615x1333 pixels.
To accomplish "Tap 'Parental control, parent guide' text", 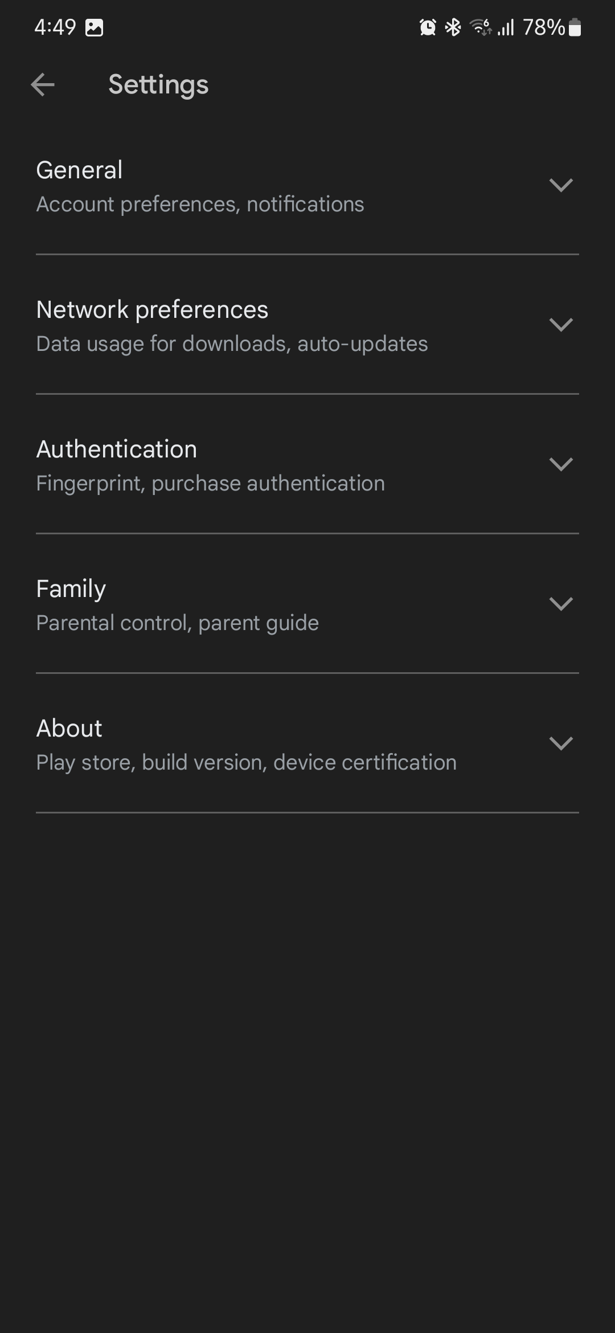I will 177,623.
